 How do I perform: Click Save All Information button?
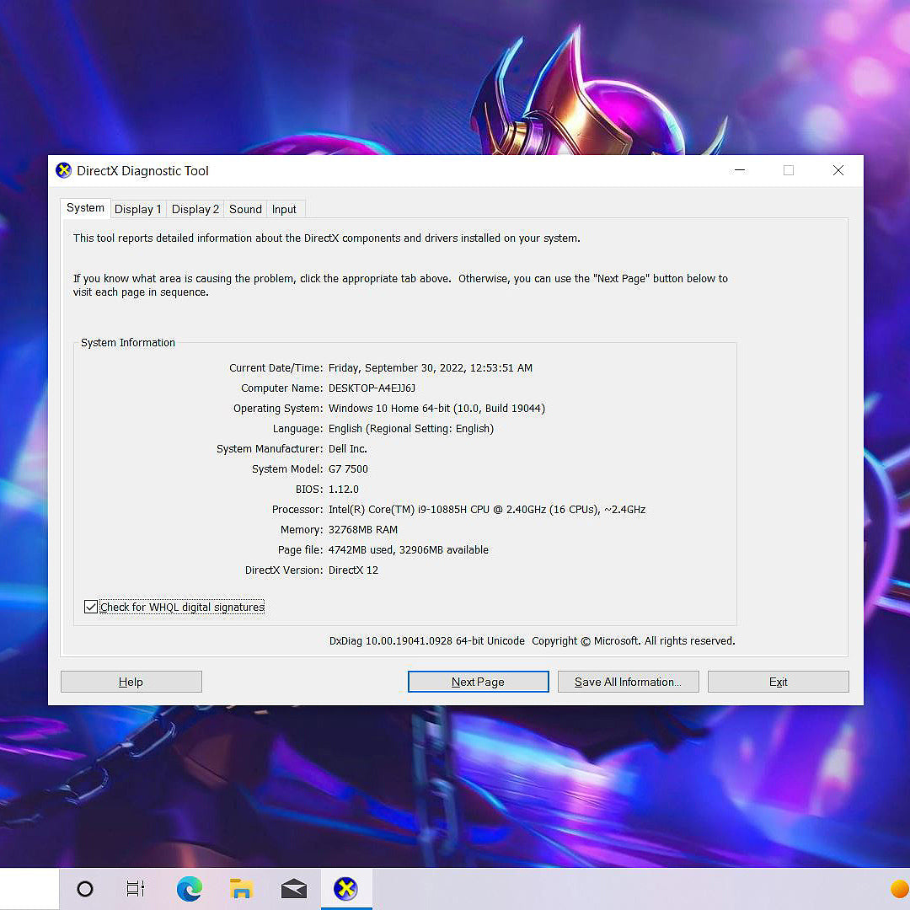coord(628,682)
